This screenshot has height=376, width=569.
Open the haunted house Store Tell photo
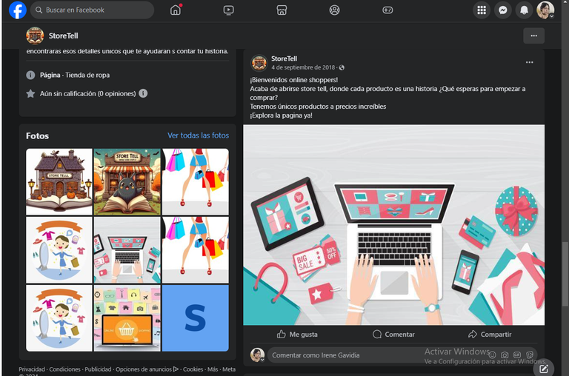click(59, 181)
